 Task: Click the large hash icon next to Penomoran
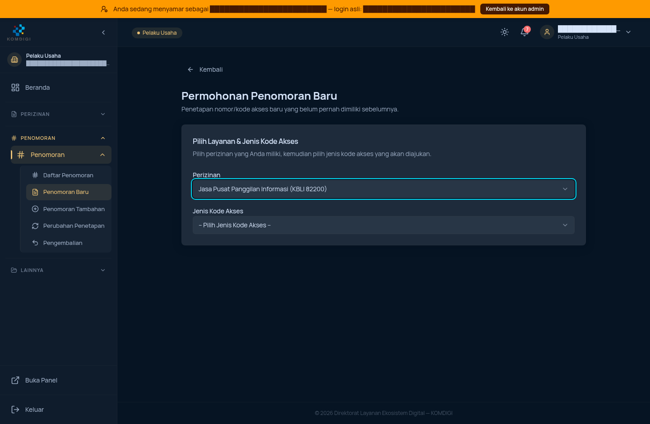[x=21, y=155]
